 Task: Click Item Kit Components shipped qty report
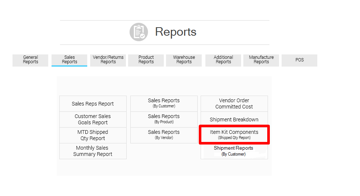pos(234,135)
